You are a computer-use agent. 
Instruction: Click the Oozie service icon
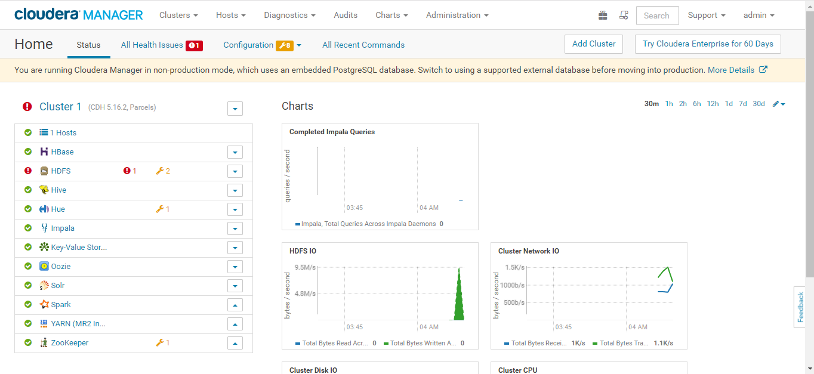tap(44, 266)
